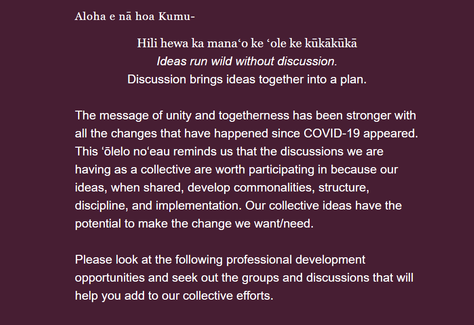Screen dimensions: 474x325
Task: Click the greeting 'Aloha e nā hoa Kumu-'
Action: pyautogui.click(x=135, y=16)
